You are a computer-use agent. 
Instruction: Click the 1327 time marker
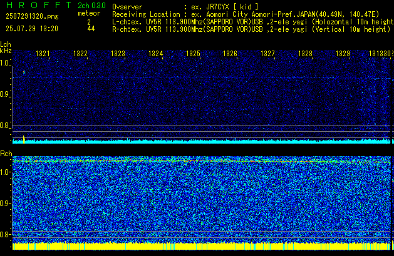267,54
